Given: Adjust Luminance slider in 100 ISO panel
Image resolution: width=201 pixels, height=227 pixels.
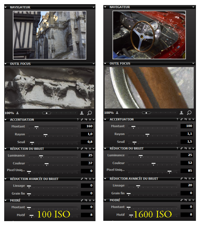Looking at the screenshot, I should pos(41,156).
